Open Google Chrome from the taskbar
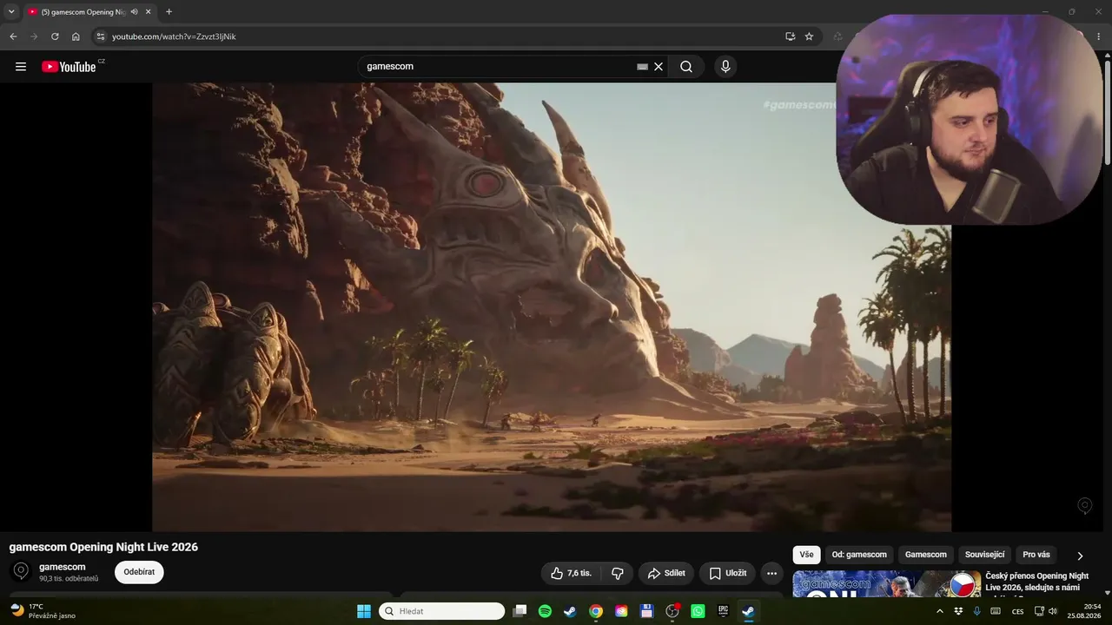The image size is (1112, 625). [x=596, y=611]
